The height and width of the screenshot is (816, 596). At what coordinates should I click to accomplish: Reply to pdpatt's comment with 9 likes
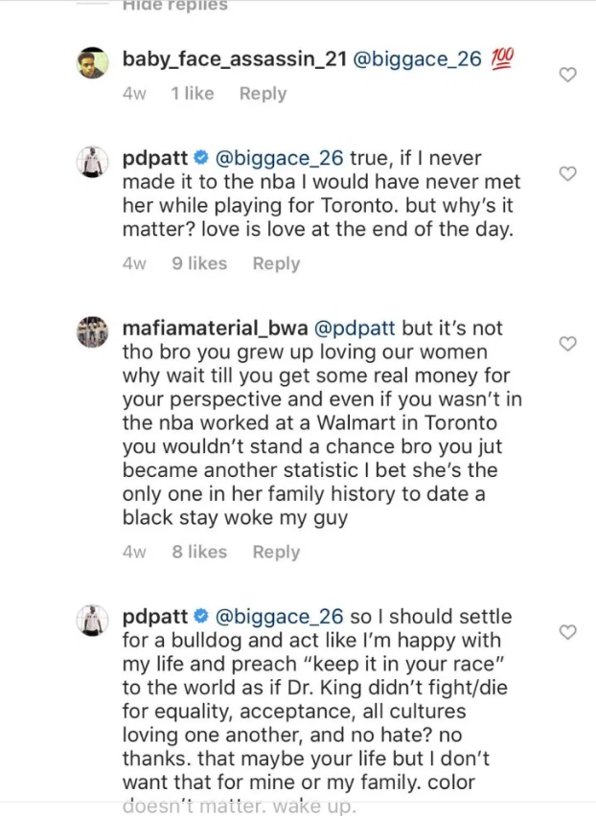click(276, 263)
